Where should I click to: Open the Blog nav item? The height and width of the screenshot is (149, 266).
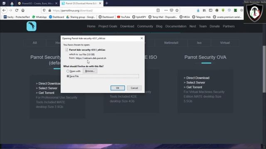click(x=159, y=26)
